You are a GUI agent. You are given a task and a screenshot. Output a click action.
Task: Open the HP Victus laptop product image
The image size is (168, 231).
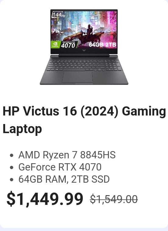coord(84,47)
